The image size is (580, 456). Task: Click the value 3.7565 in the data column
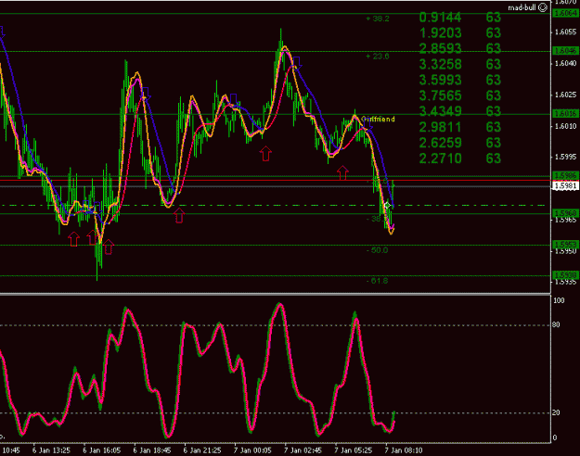(440, 95)
